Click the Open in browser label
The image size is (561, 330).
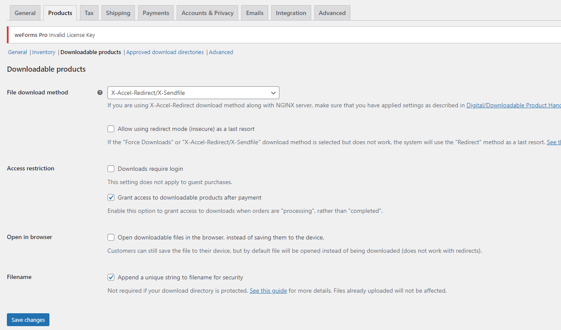(x=30, y=237)
